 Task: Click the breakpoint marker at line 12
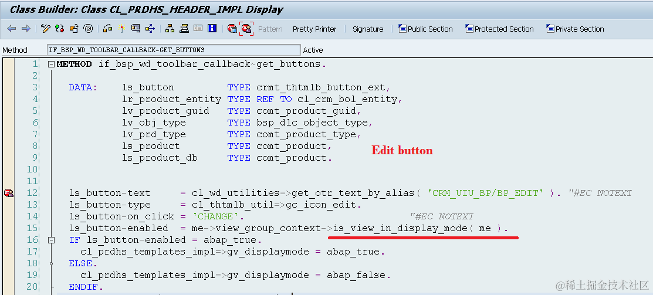point(8,192)
